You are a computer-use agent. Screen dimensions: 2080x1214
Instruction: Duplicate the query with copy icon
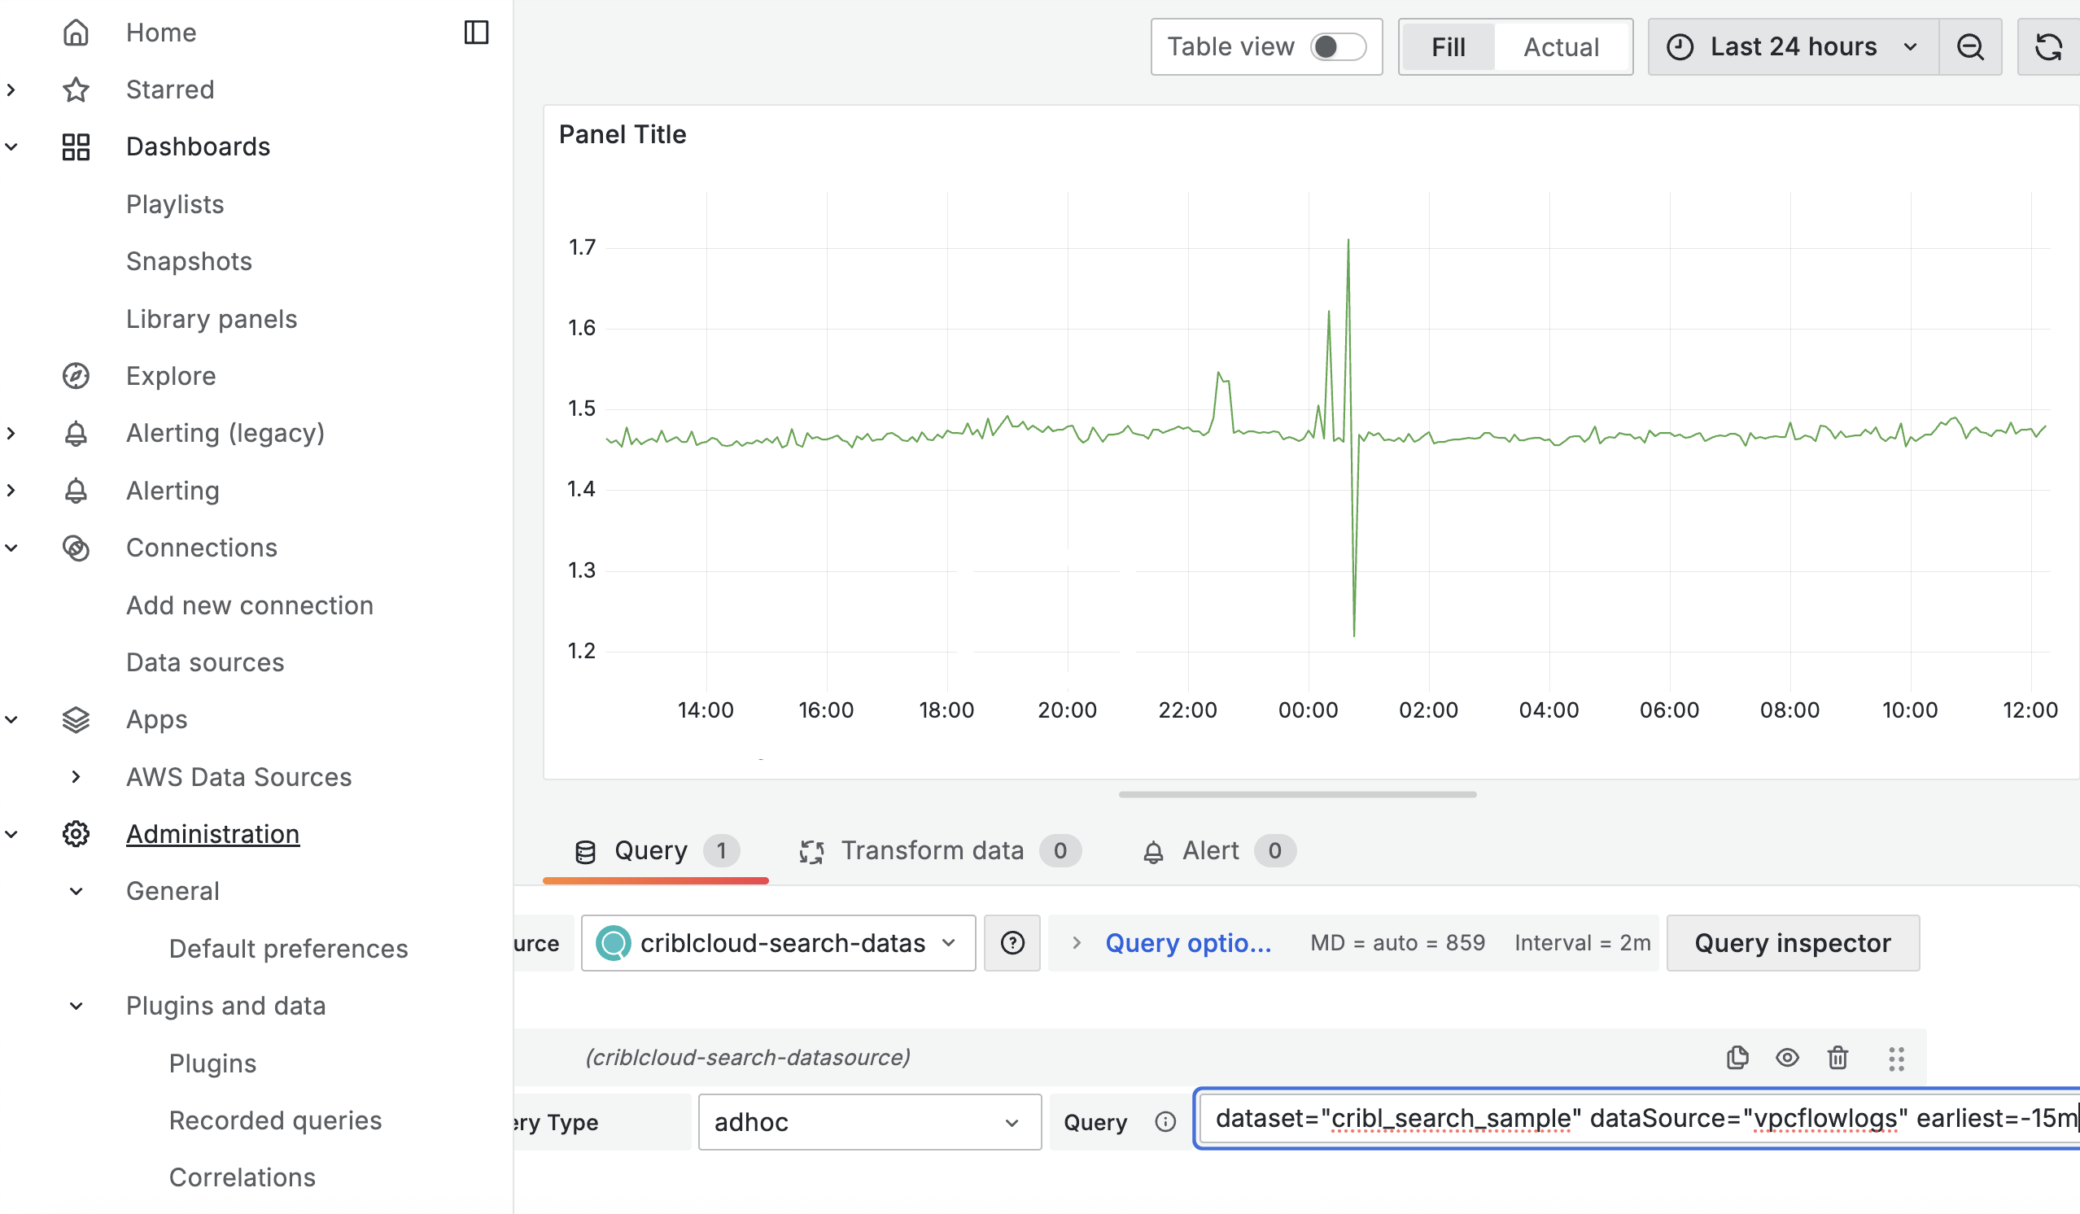point(1737,1057)
